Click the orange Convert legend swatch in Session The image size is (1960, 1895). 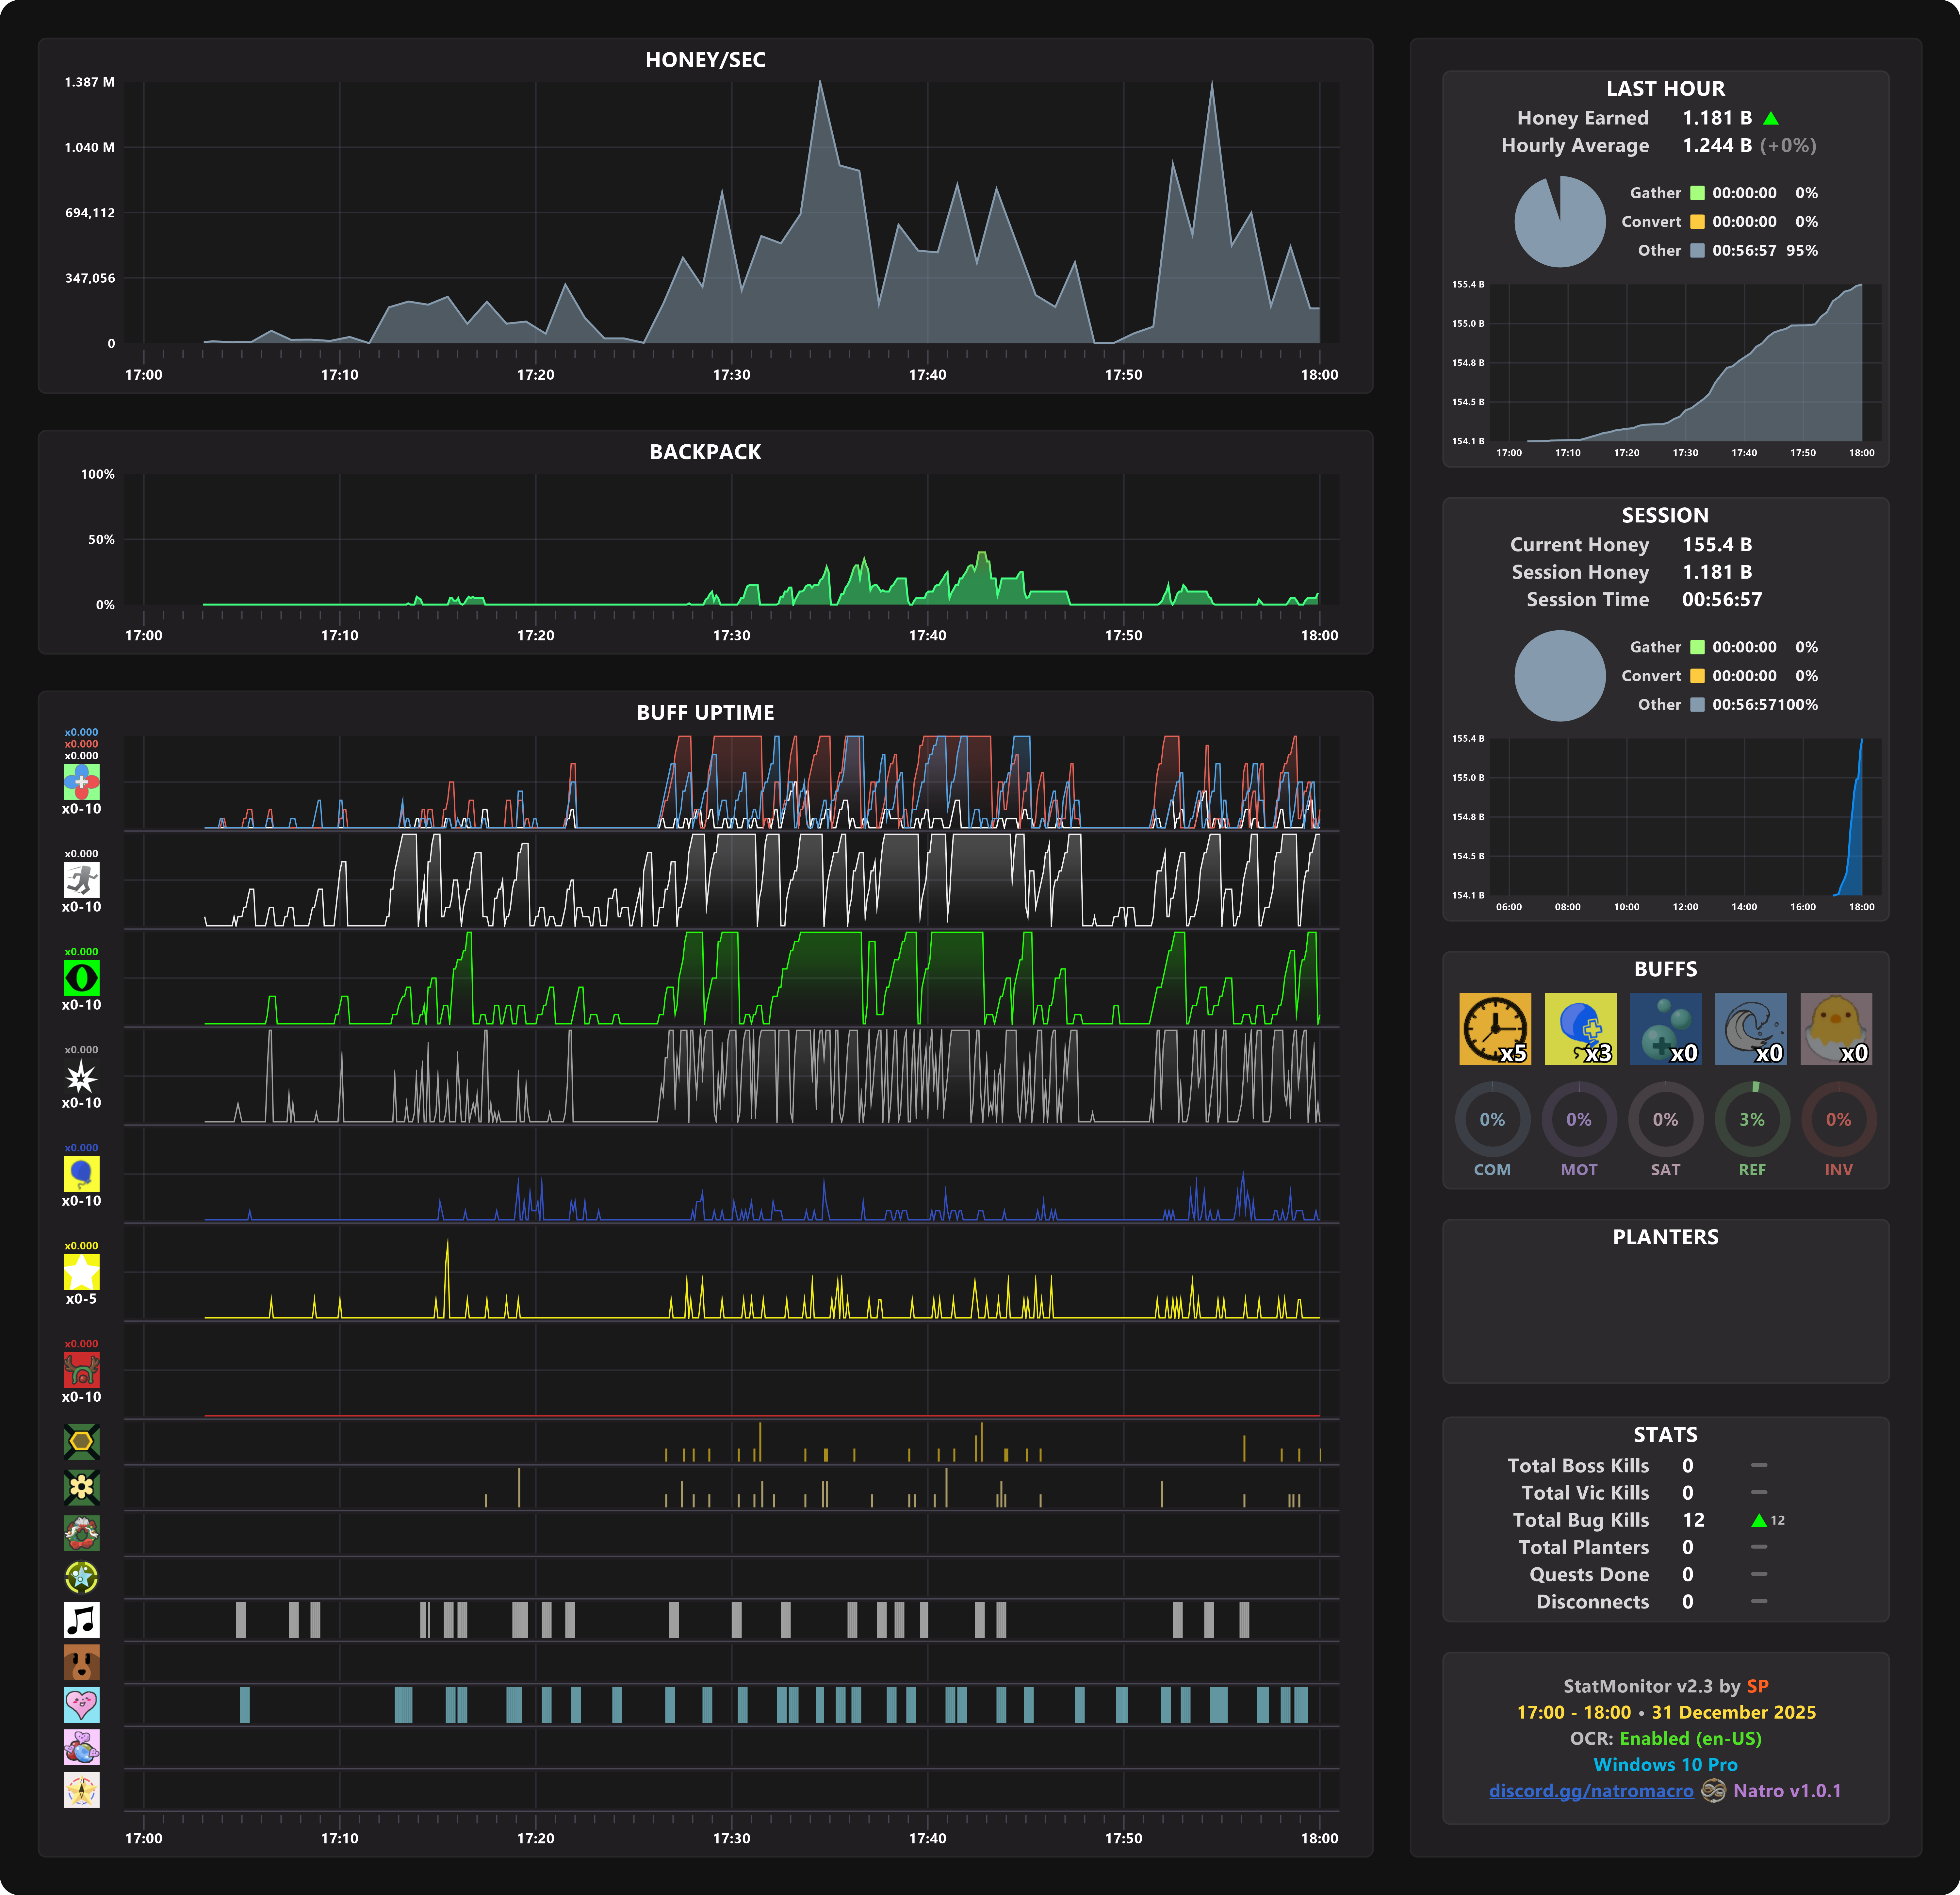[x=1697, y=676]
